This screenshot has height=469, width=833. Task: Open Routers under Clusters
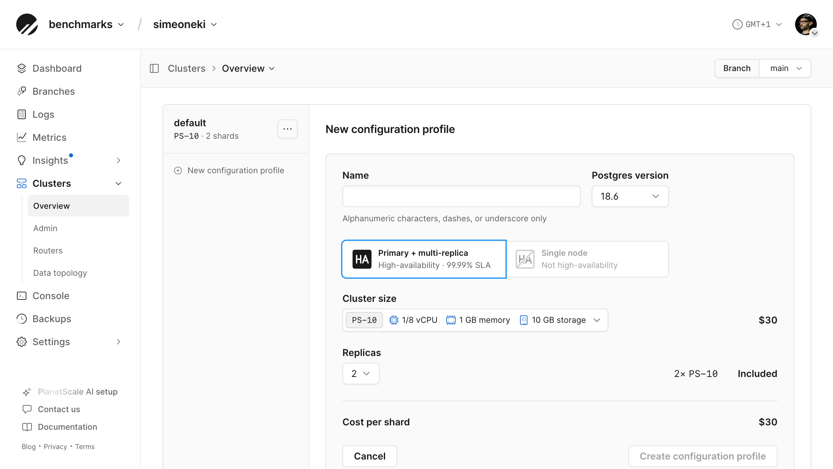pyautogui.click(x=48, y=250)
